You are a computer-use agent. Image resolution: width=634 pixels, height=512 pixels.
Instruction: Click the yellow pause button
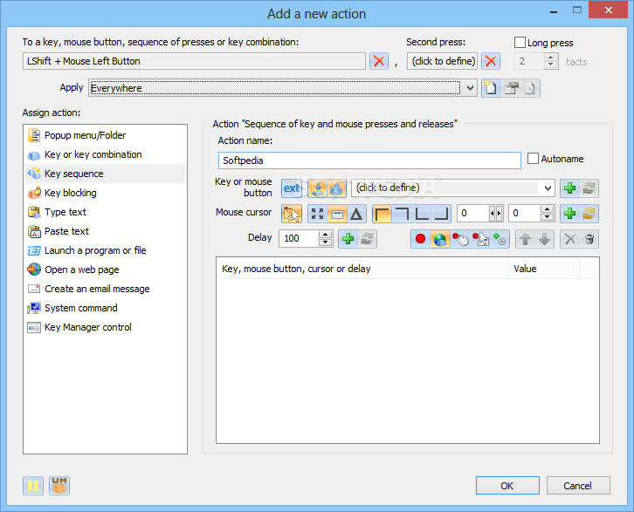(x=33, y=486)
